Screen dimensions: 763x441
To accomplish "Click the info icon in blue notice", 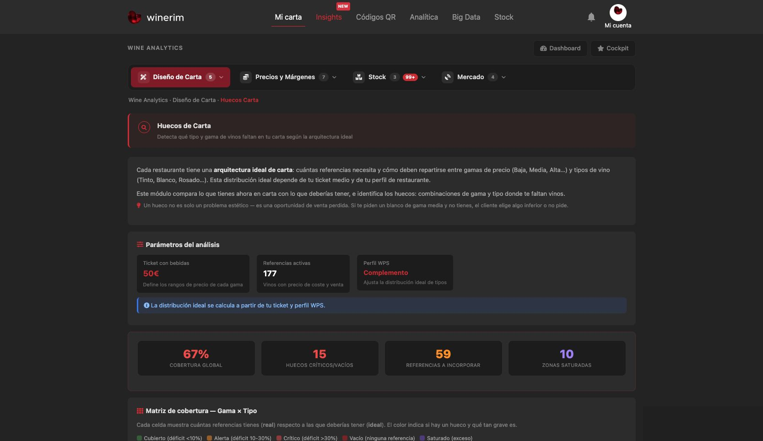I will (x=146, y=306).
